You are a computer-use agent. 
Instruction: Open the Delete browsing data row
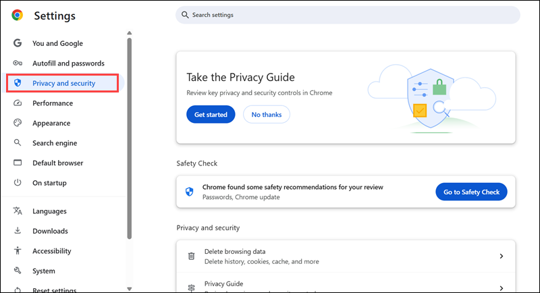346,256
